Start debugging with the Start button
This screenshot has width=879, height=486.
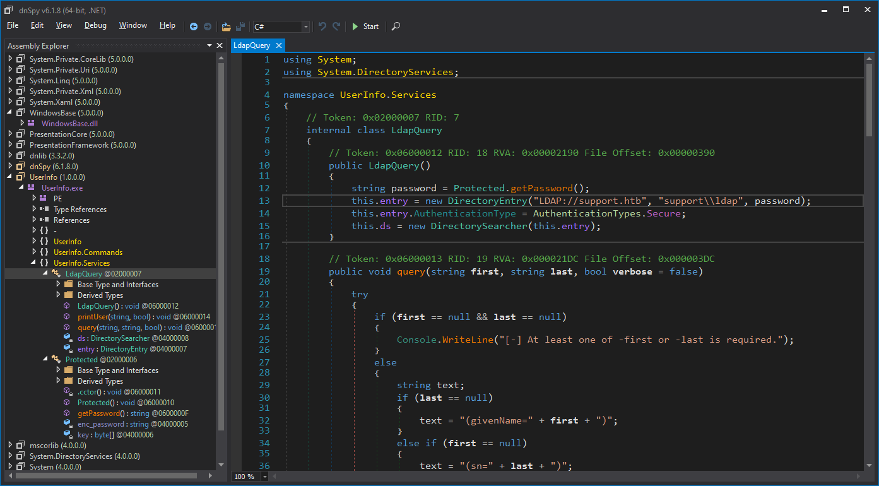tap(365, 27)
